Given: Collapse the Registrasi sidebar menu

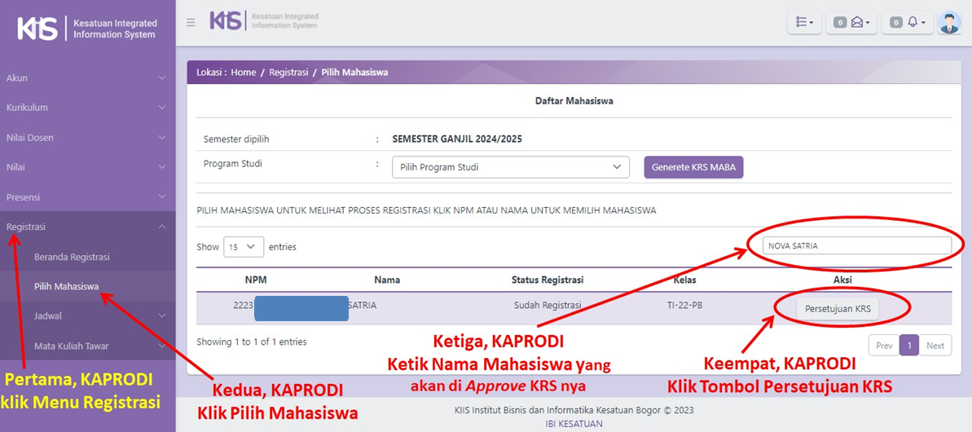Looking at the screenshot, I should 87,227.
